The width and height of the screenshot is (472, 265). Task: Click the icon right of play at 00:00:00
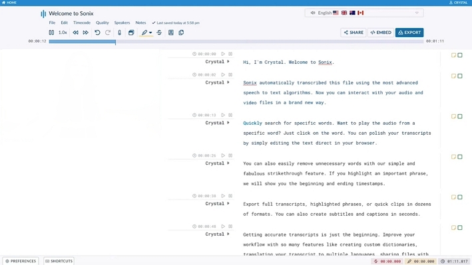[230, 54]
